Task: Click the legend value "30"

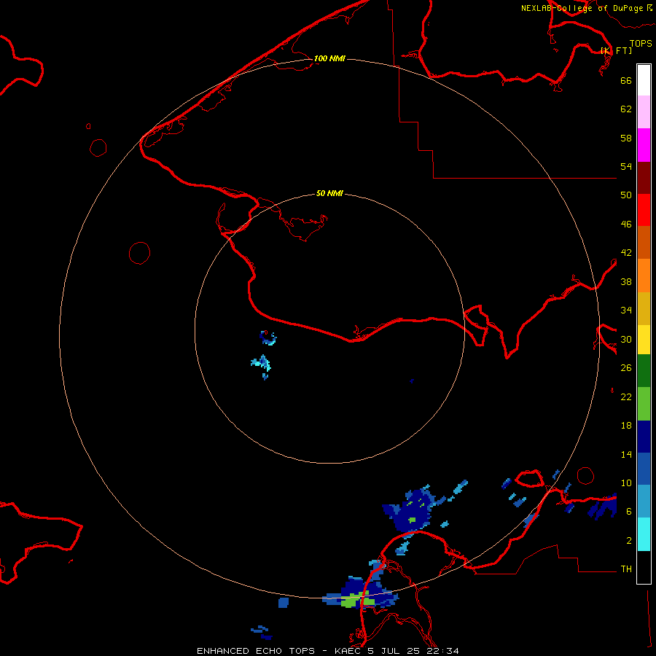Action: tap(626, 339)
